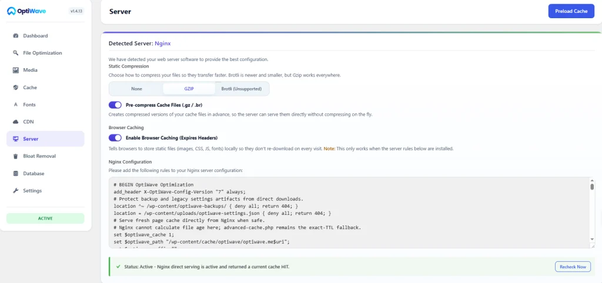This screenshot has width=602, height=283.
Task: Click the orange 'Note:' text
Action: point(329,149)
